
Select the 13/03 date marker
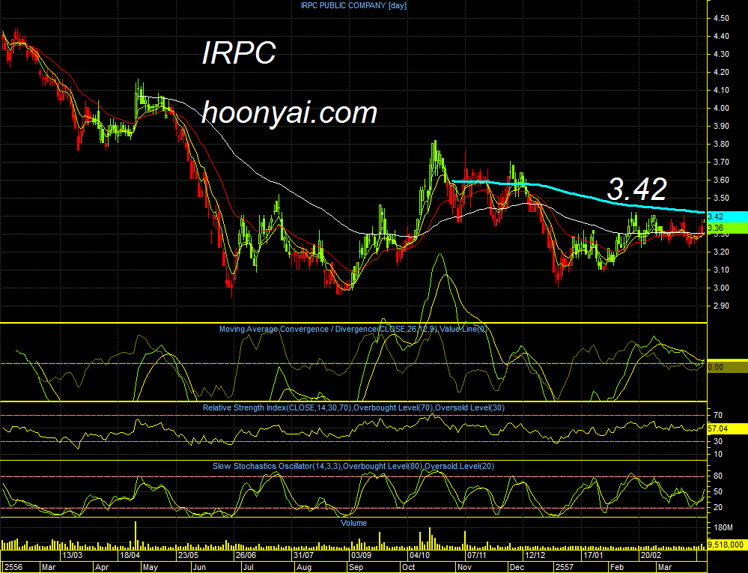point(73,555)
